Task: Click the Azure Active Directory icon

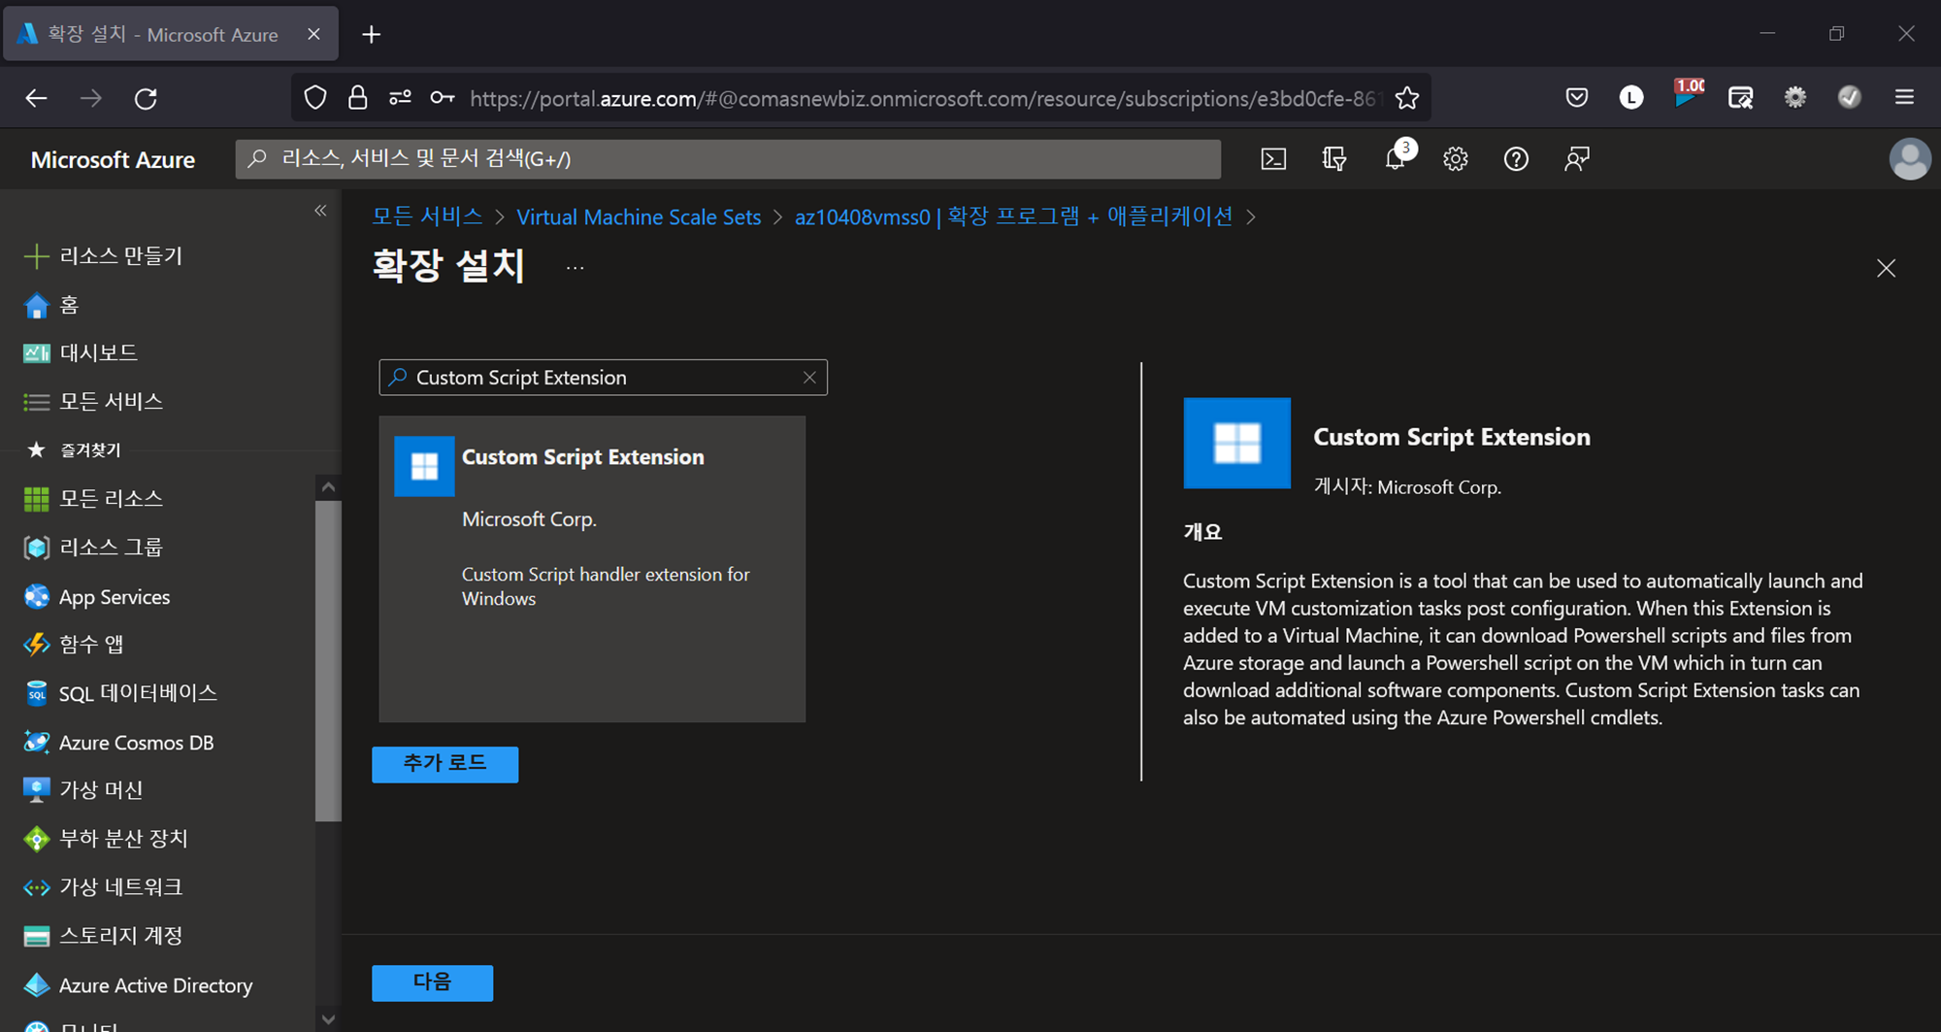Action: [37, 984]
